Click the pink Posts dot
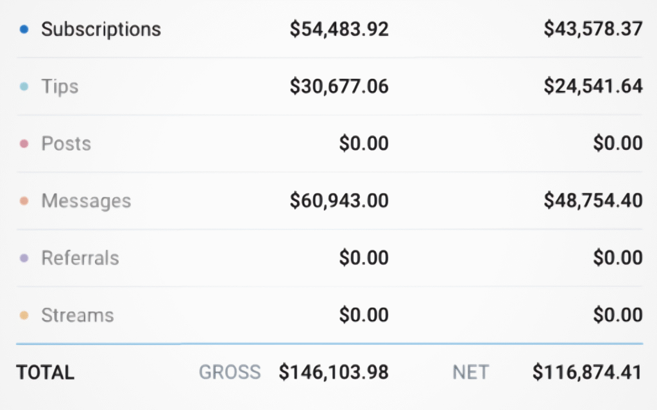Screen dimensions: 657x410 pos(24,143)
